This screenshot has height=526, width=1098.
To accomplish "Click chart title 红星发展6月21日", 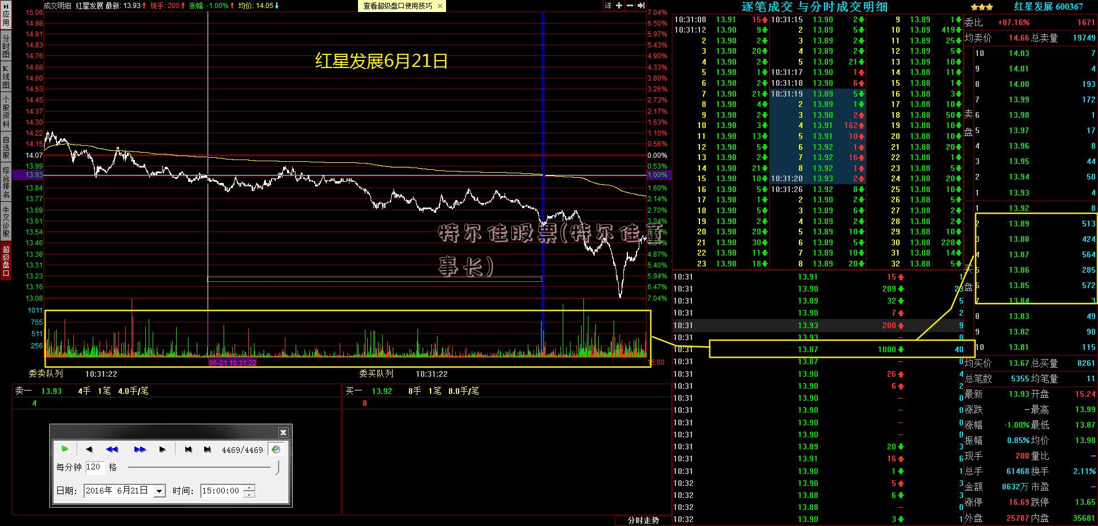I will tap(381, 61).
